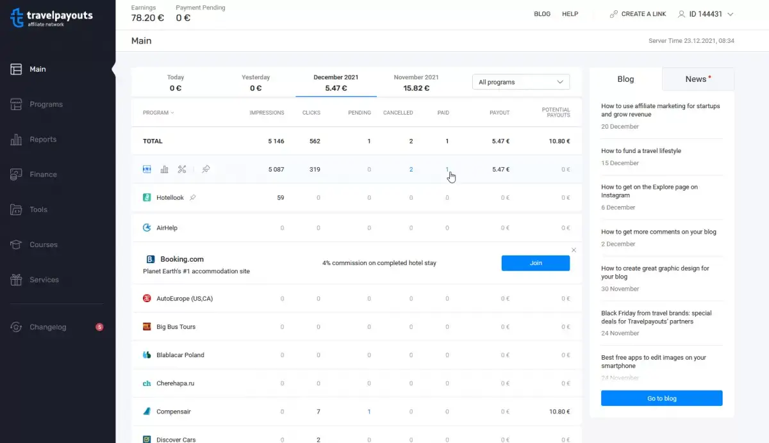Viewport: 769px width, 443px height.
Task: Click the AutoEurope program logo
Action: click(147, 298)
